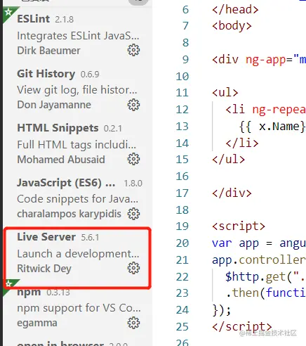Place cursor on </div> closing tag
The image size is (306, 346).
point(232,193)
